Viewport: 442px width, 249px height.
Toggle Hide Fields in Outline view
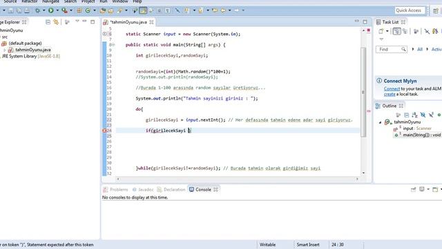click(423, 115)
